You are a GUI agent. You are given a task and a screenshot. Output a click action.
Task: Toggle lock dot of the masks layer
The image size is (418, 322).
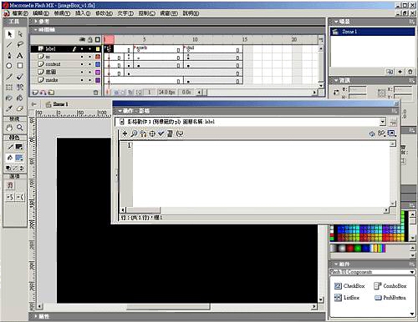pyautogui.click(x=89, y=80)
